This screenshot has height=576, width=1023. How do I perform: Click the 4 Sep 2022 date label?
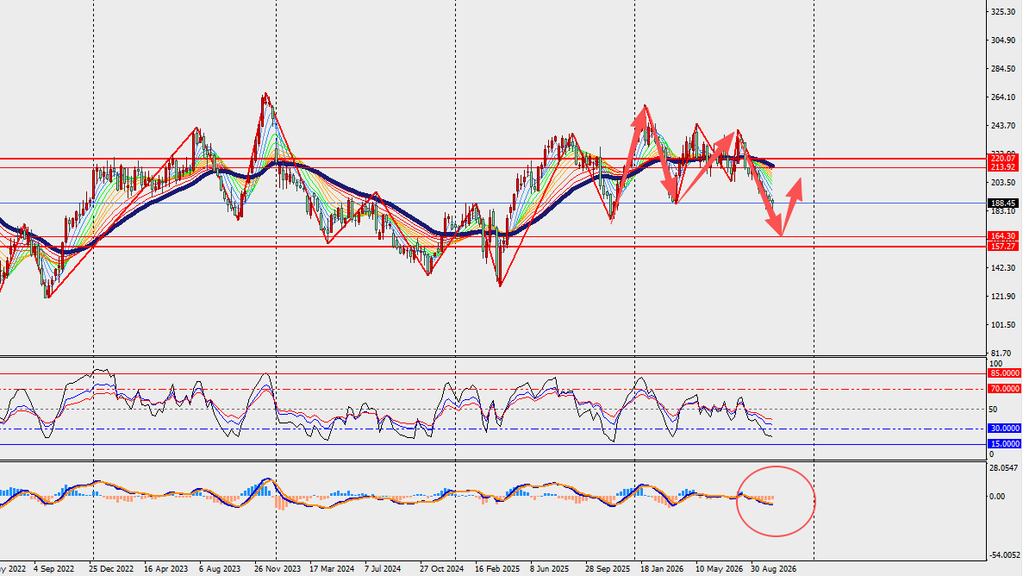click(54, 569)
